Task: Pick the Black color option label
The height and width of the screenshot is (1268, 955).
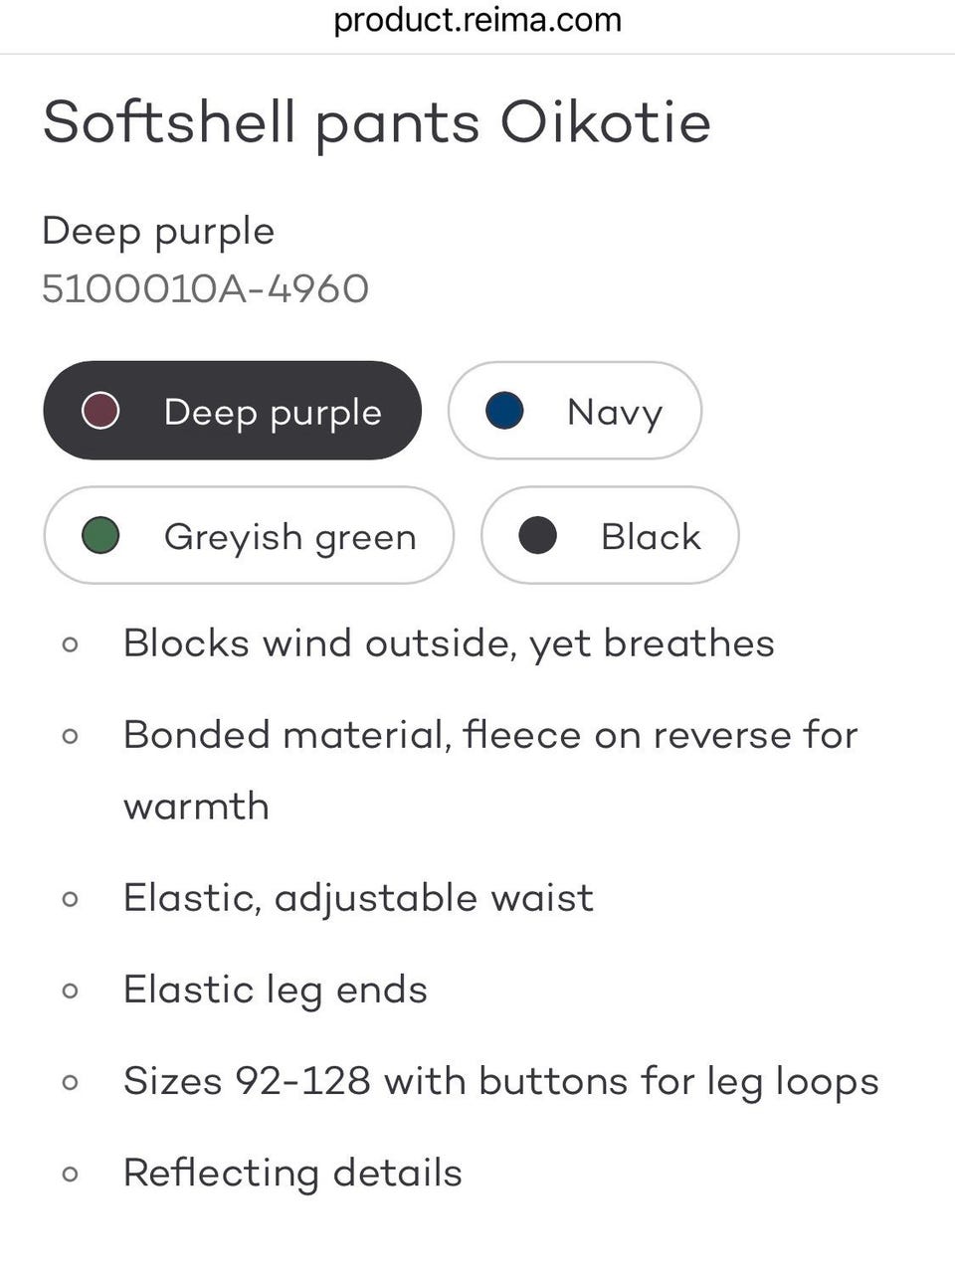Action: pyautogui.click(x=651, y=537)
